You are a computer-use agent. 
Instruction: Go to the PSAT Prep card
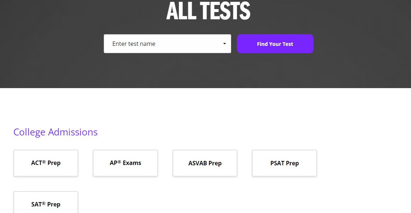284,163
